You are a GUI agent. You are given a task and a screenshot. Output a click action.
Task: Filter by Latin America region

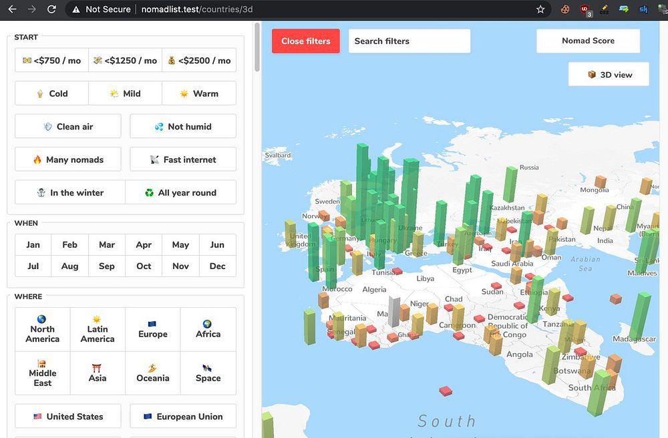coord(98,329)
